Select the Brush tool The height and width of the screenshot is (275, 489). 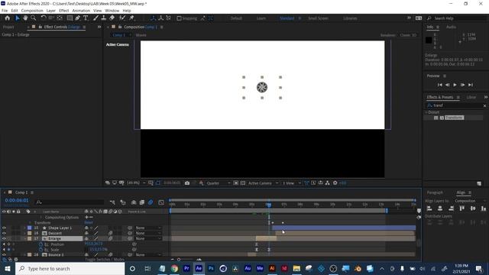pos(96,18)
